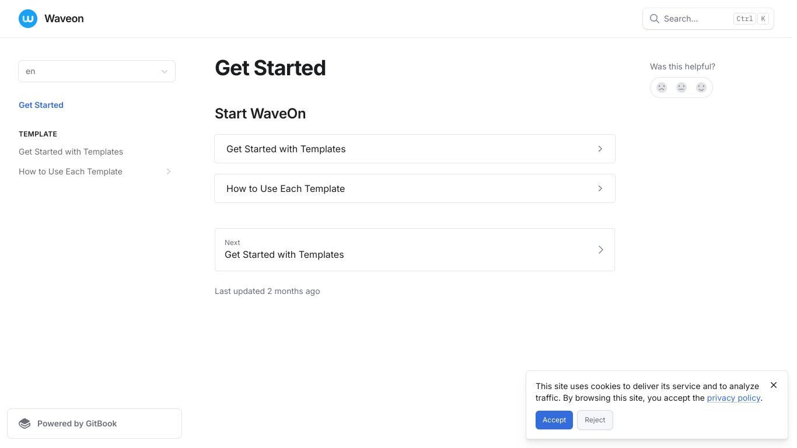Screen dimensions: 797x448
Task: Open the Powered by GitBook link
Action: coord(95,423)
